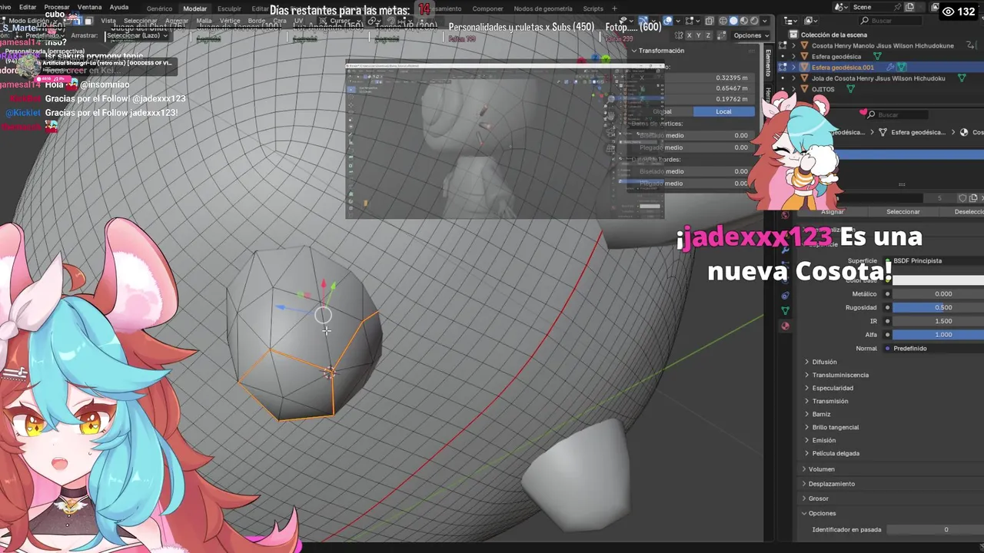Adjust the Alfa slider

click(x=938, y=335)
